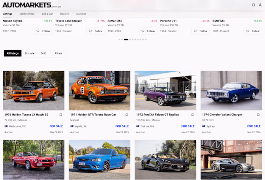265x180 pixels.
Task: Click FOR SALE on the Erskine, WA listing
Action: point(188,126)
